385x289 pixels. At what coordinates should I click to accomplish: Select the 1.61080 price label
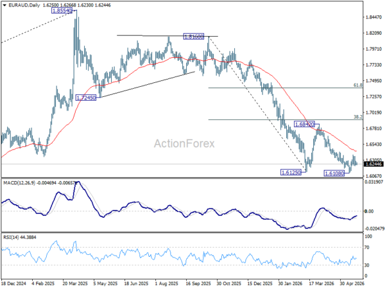pos(334,173)
